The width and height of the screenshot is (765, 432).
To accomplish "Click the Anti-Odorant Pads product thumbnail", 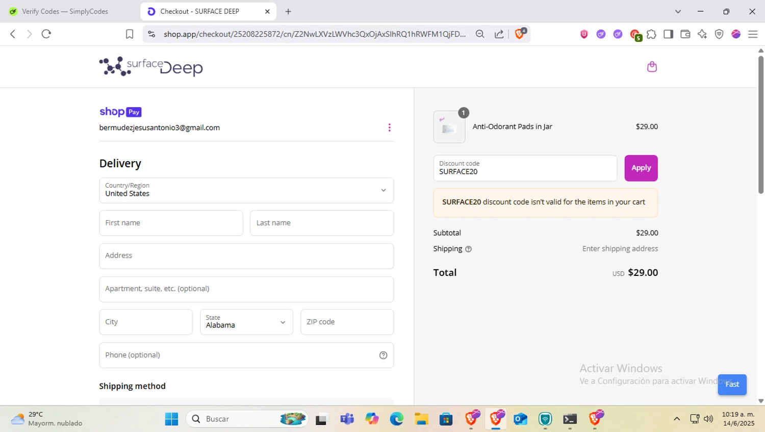I will (449, 127).
